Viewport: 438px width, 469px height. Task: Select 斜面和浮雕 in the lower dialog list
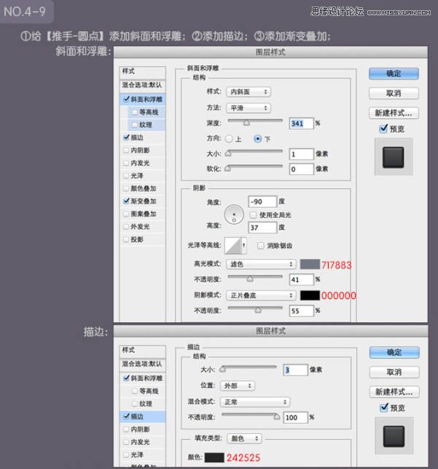click(x=143, y=378)
